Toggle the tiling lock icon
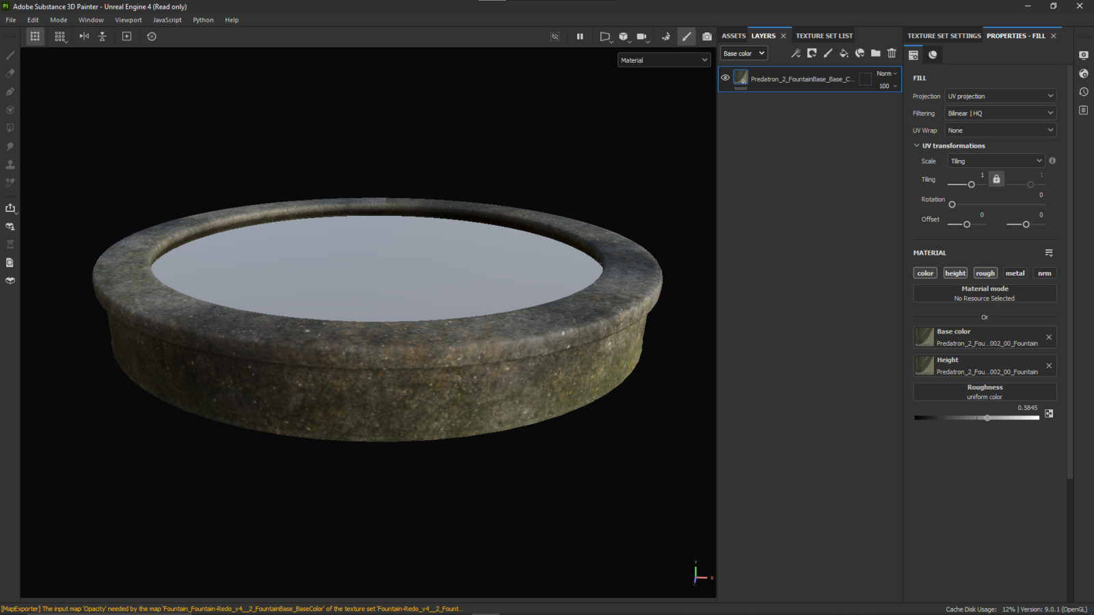The height and width of the screenshot is (615, 1094). [996, 178]
